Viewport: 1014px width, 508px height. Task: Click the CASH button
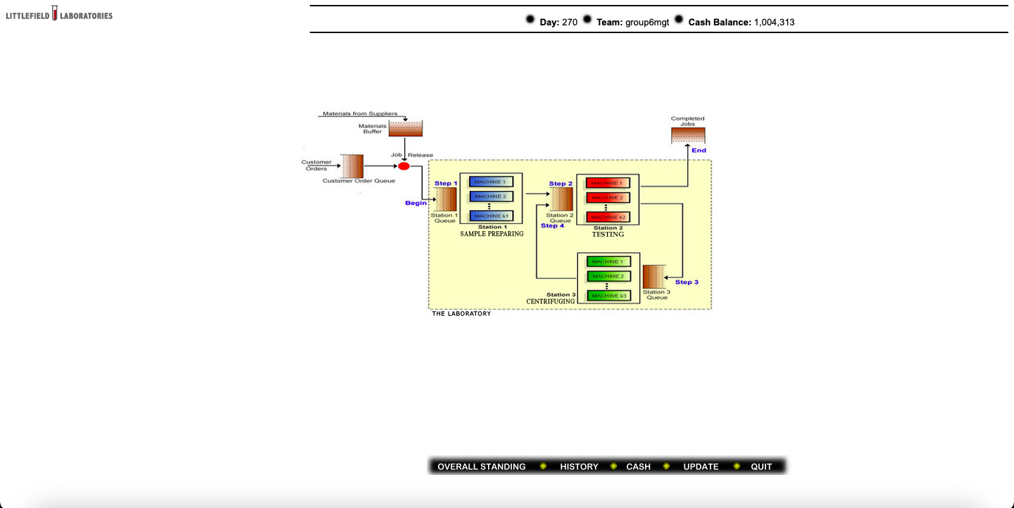[638, 466]
